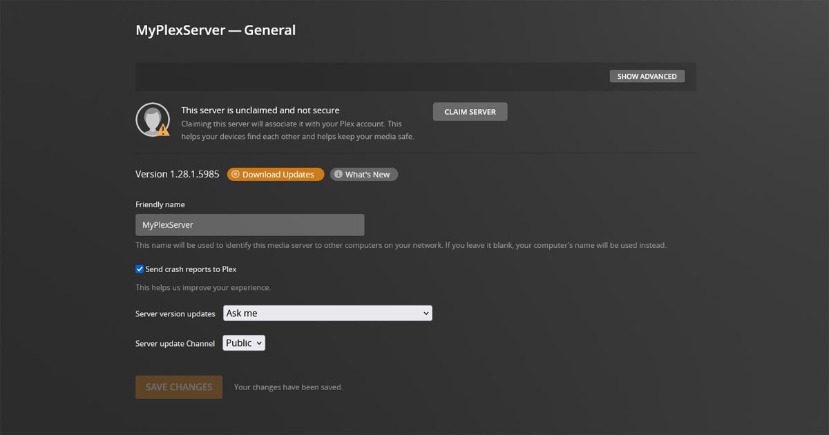Click the Show Advanced button
The width and height of the screenshot is (829, 435).
(x=647, y=76)
